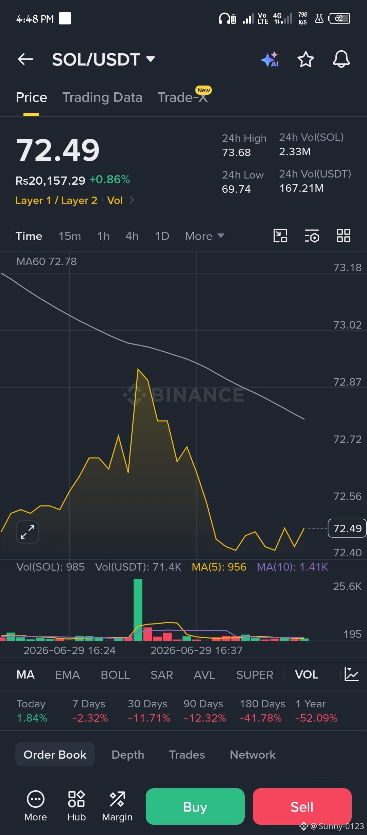367x835 pixels.
Task: Switch to Trading Data tab
Action: click(x=102, y=97)
